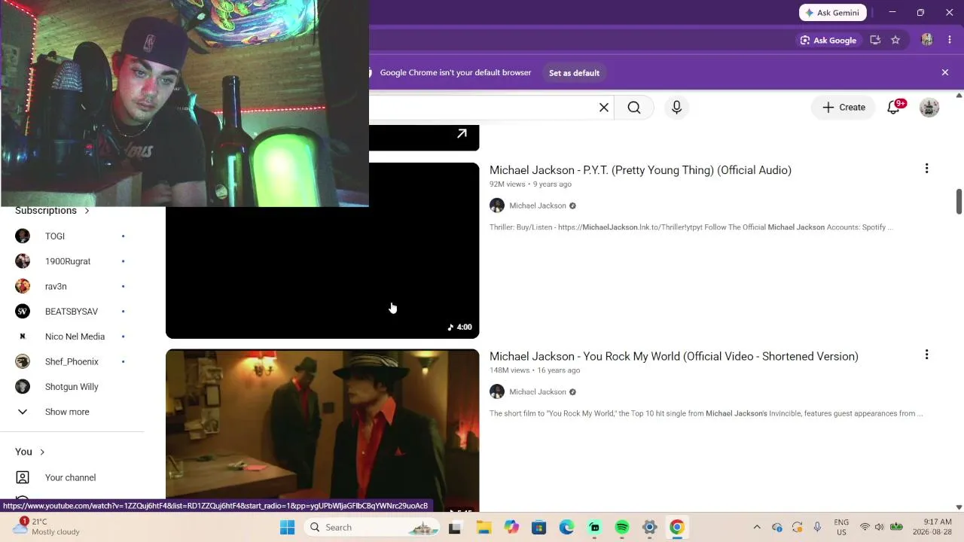This screenshot has height=542, width=964.
Task: Open the You section header
Action: tap(30, 452)
